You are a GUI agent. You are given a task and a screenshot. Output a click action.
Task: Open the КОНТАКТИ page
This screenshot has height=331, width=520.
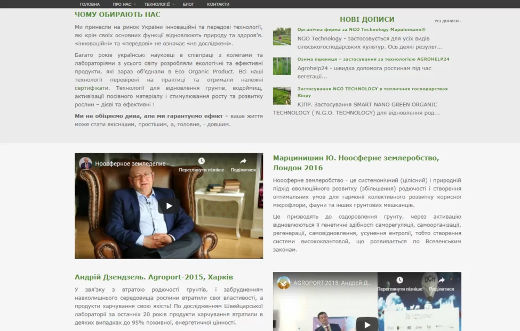point(218,4)
